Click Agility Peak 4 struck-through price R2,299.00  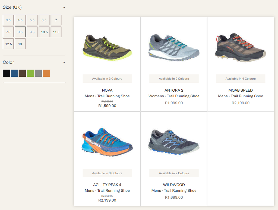click(107, 196)
